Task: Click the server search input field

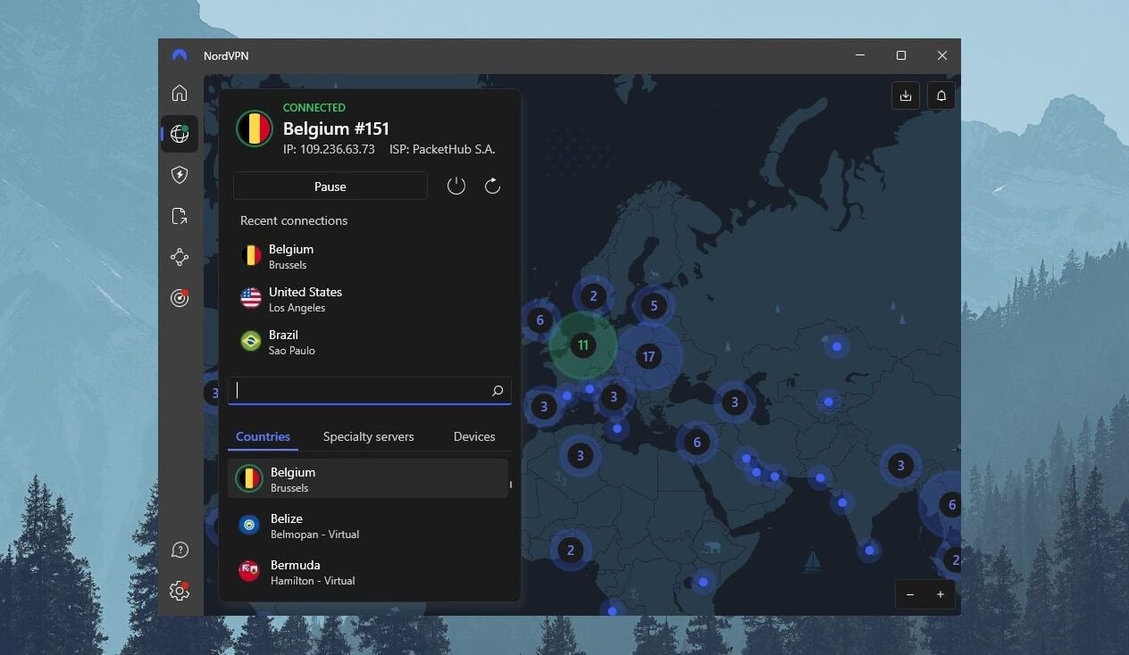Action: coord(370,391)
